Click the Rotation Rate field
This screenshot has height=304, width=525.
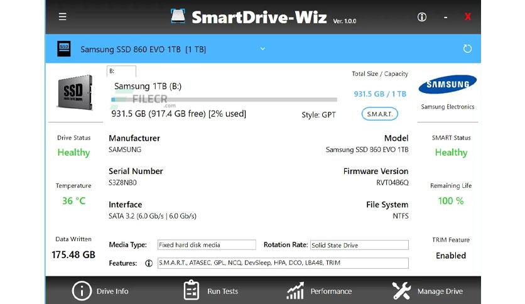(x=359, y=245)
